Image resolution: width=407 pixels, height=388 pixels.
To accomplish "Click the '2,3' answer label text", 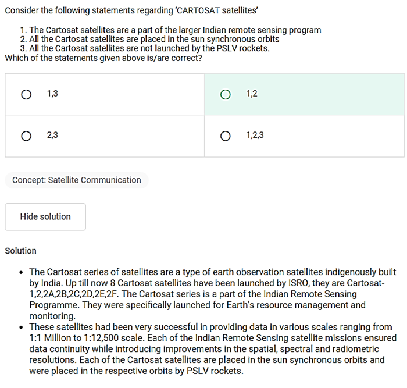I will click(x=52, y=136).
